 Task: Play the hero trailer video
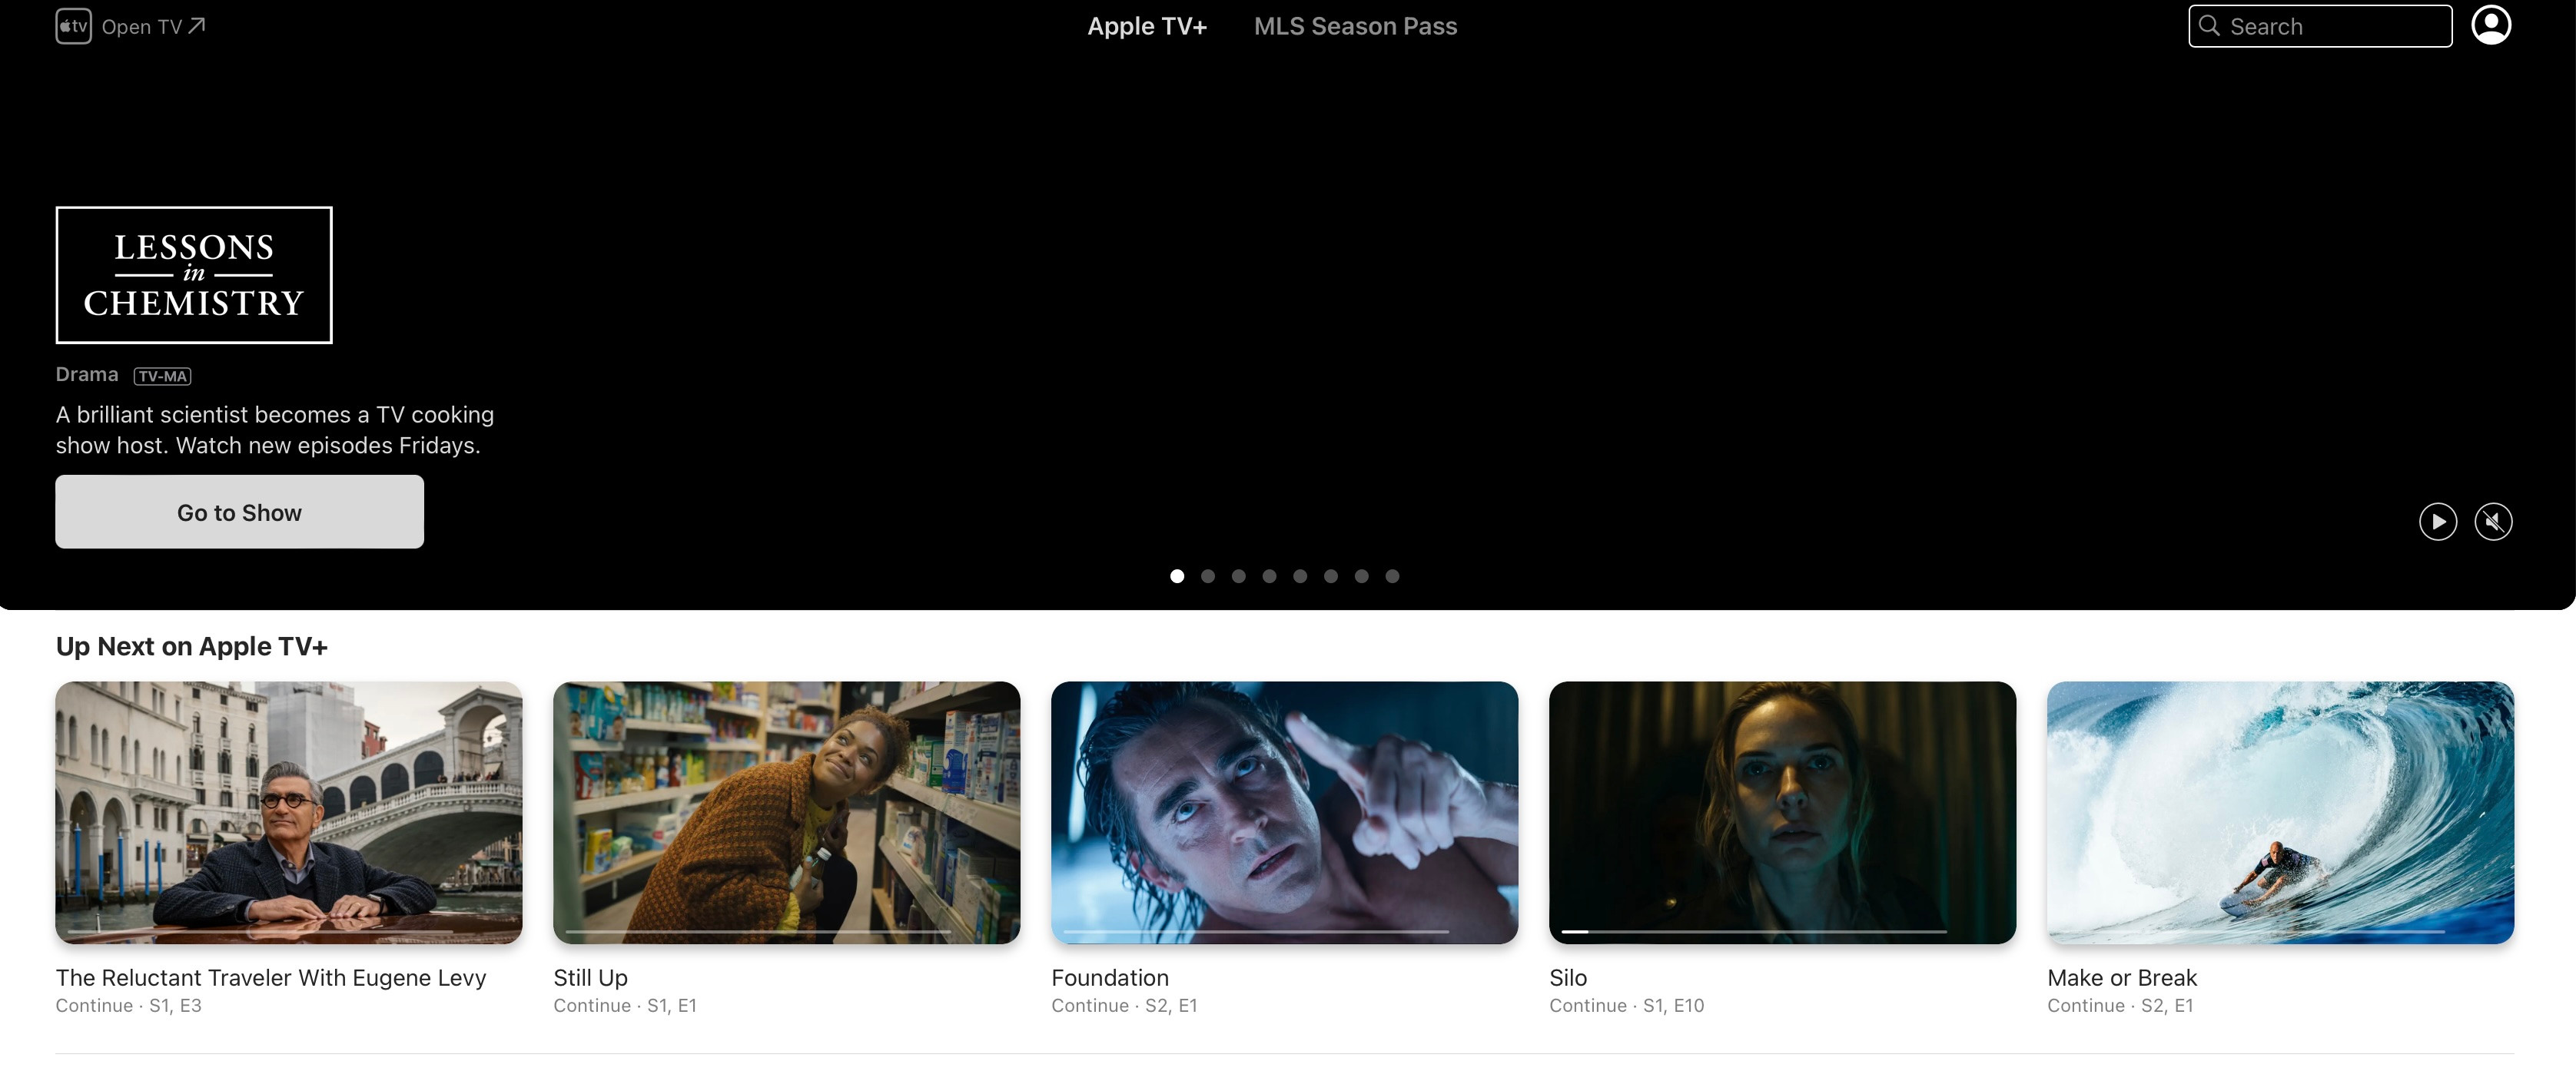point(2437,521)
